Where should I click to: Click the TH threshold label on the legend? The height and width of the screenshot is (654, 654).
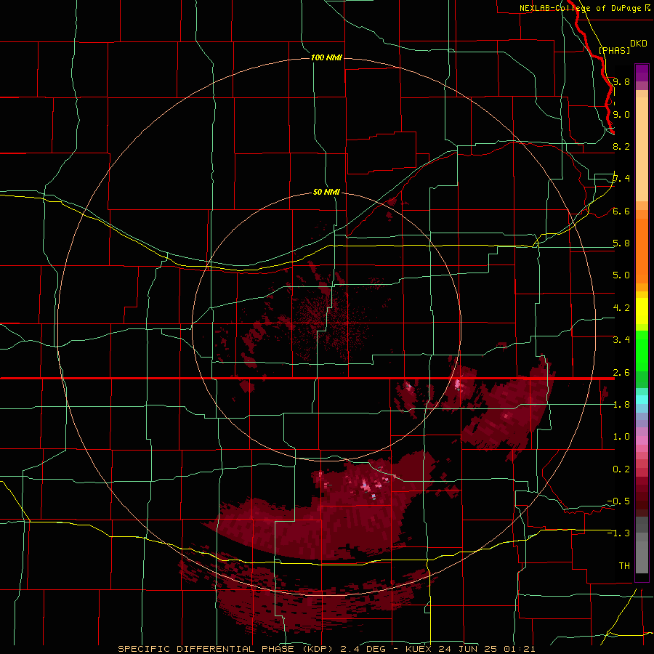[624, 566]
